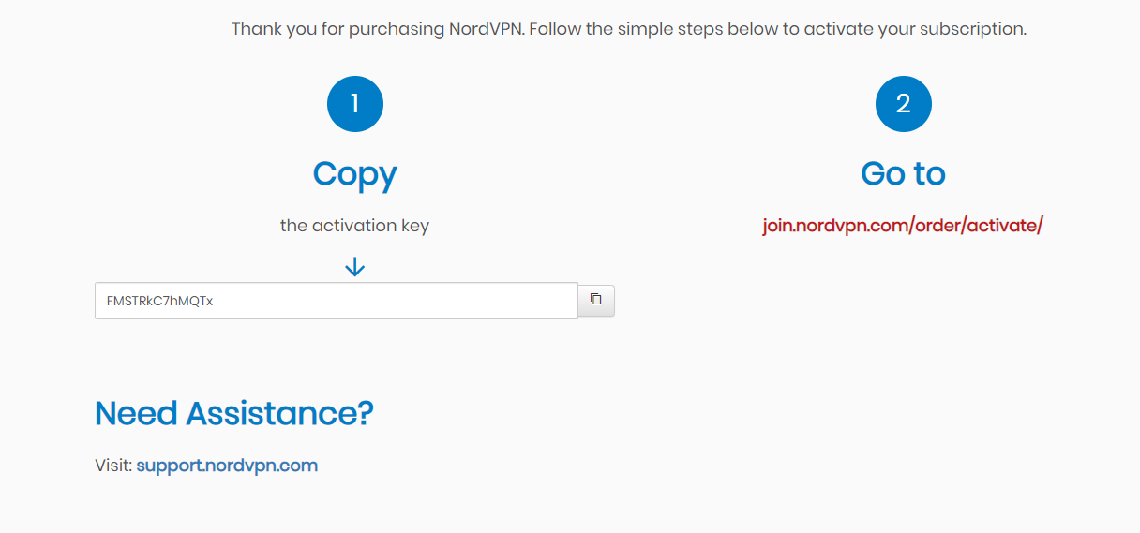Click the blue down arrow icon
The image size is (1140, 533).
354,268
